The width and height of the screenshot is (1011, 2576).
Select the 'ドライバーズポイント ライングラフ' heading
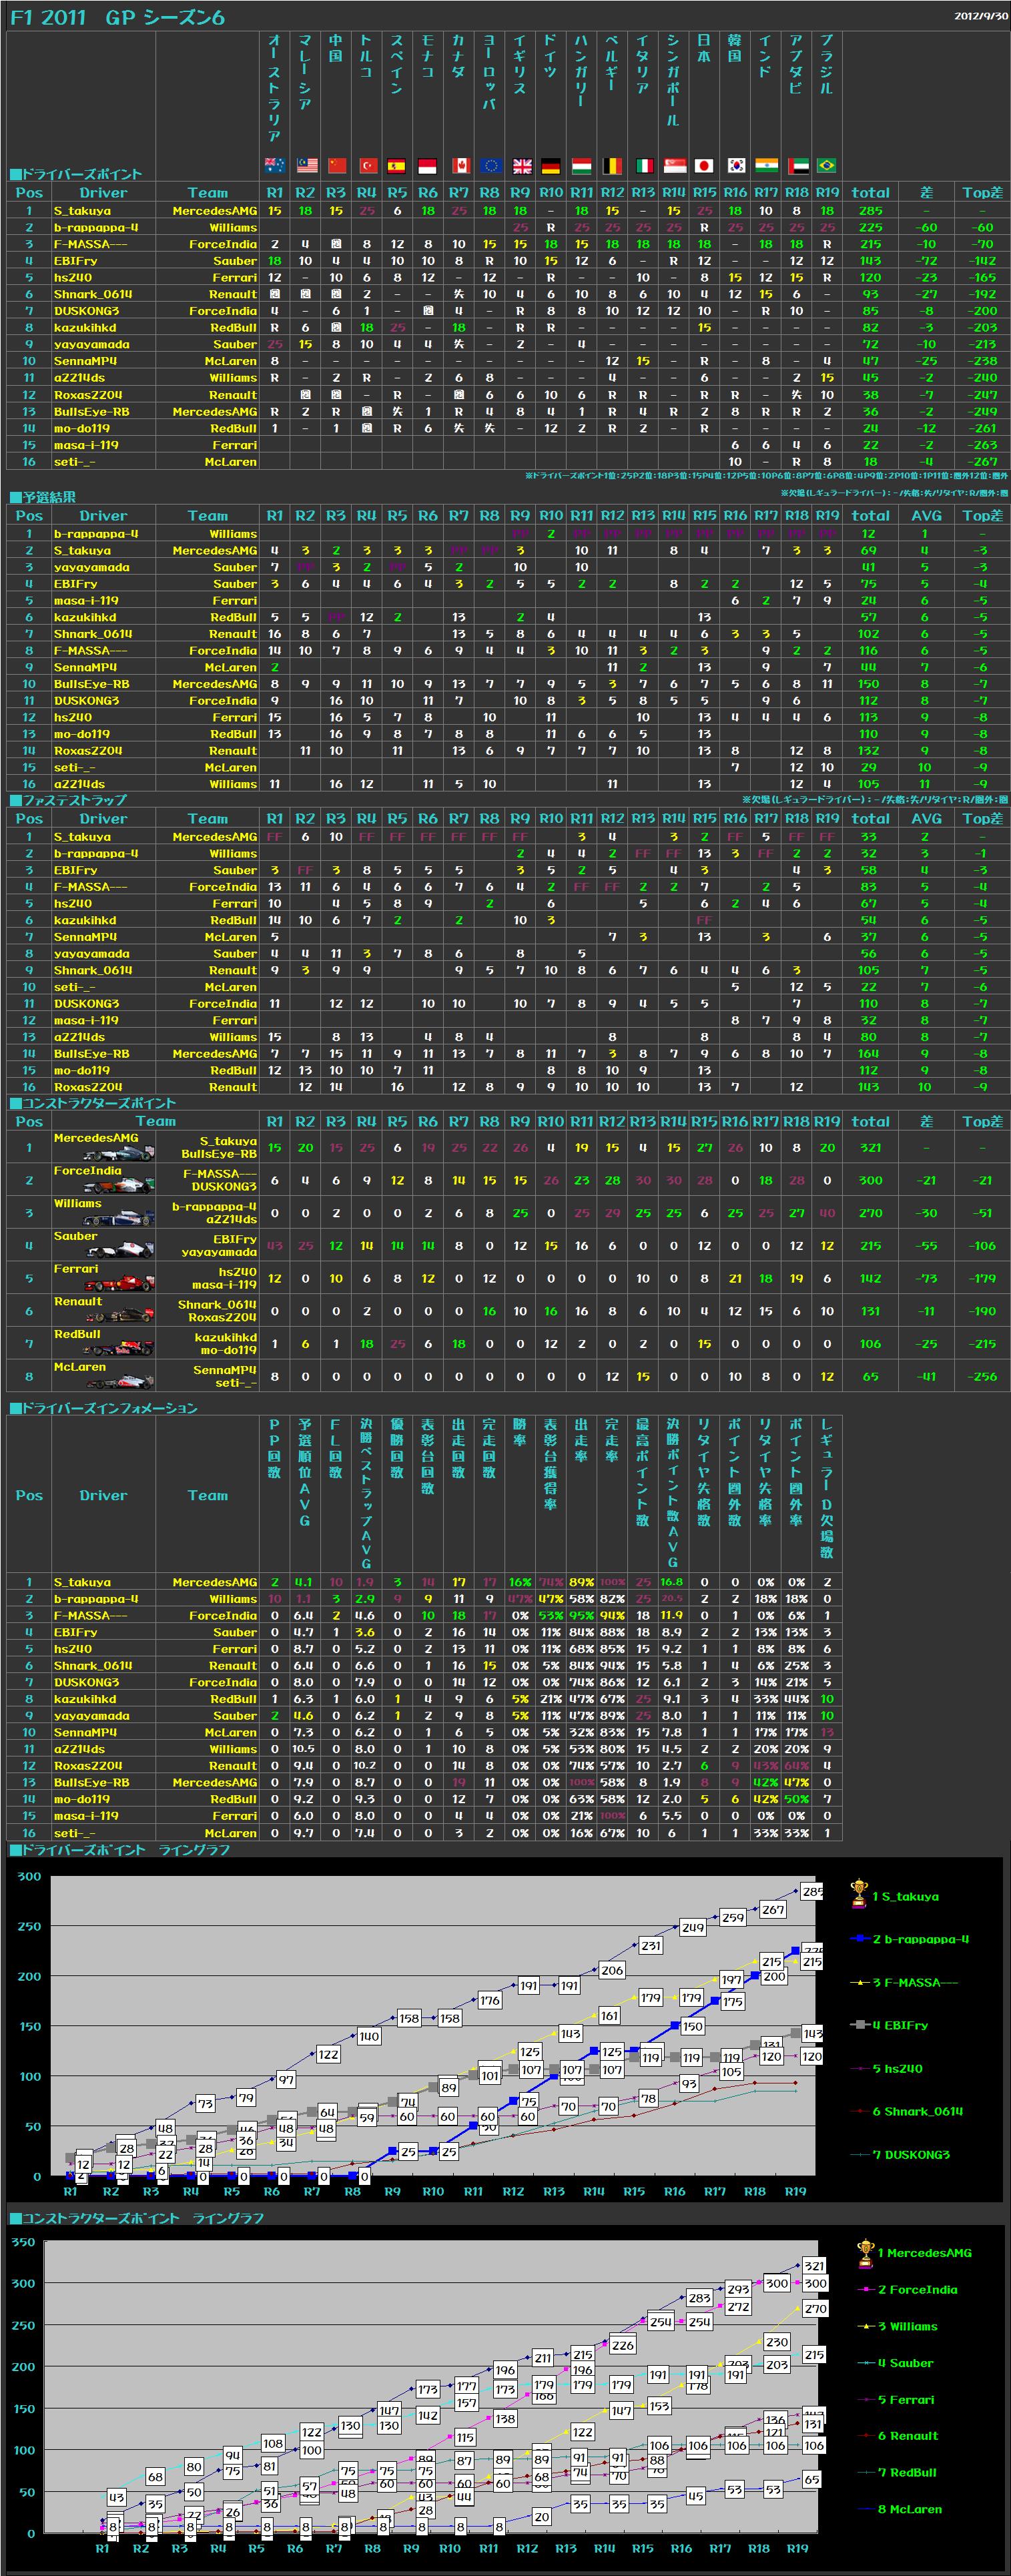point(120,1850)
